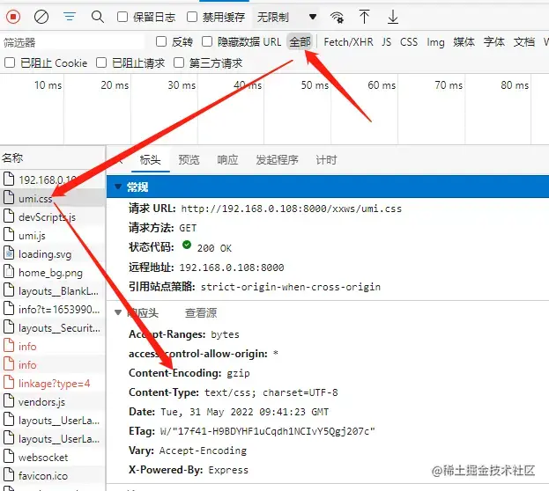Filter by JS requests
The width and height of the screenshot is (549, 491).
tap(387, 42)
